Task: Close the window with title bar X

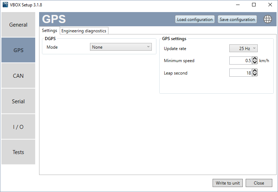Action: tap(270, 5)
